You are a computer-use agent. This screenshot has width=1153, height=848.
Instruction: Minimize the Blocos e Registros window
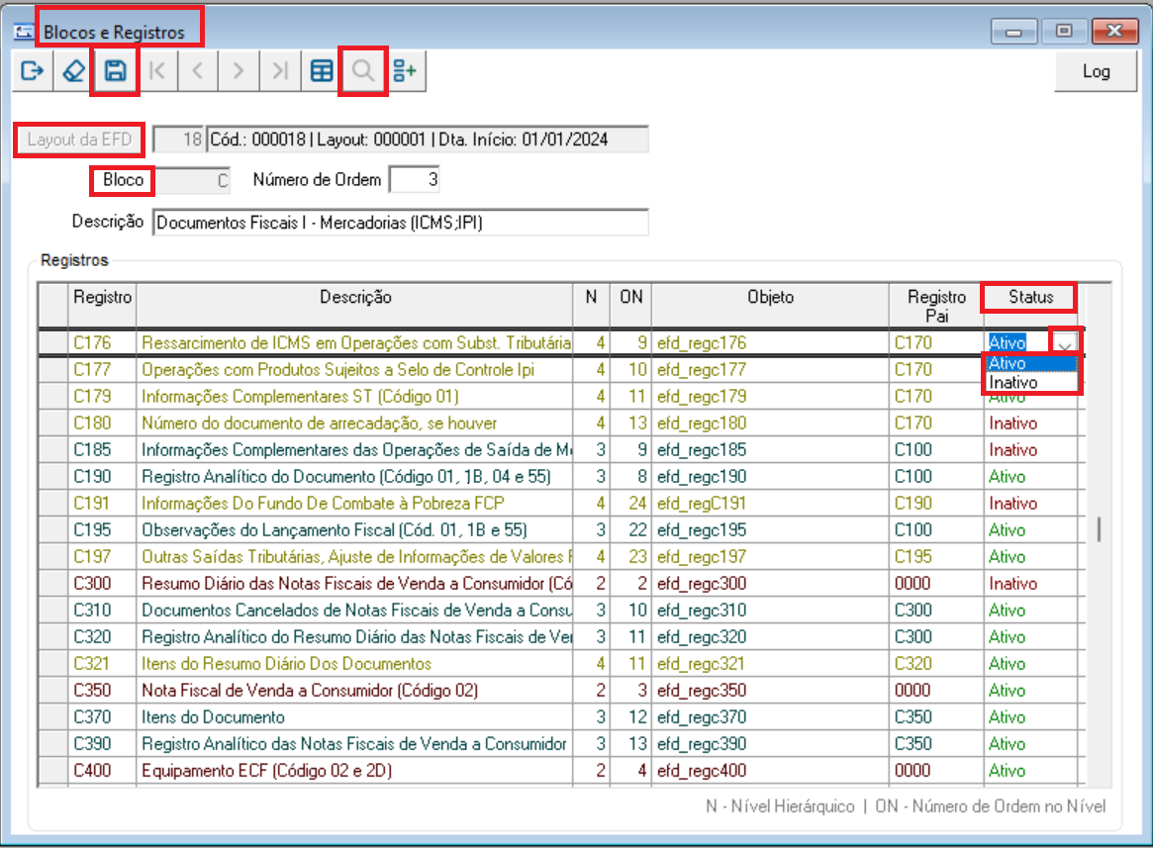1014,32
